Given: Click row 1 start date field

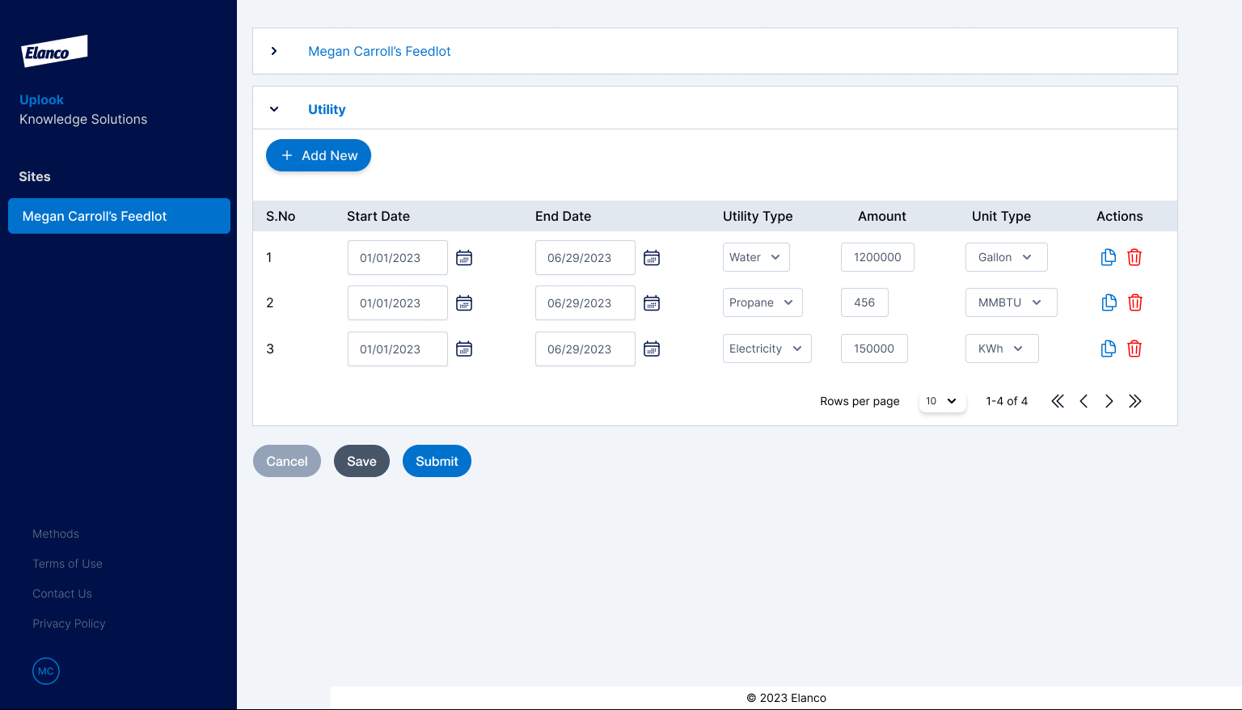Looking at the screenshot, I should [398, 258].
